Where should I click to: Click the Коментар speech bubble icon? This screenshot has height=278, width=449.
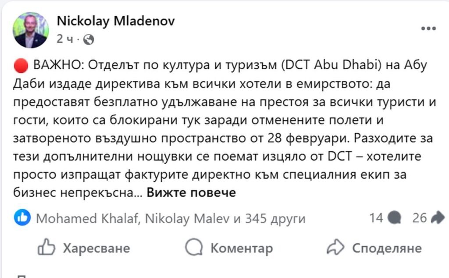pos(193,248)
